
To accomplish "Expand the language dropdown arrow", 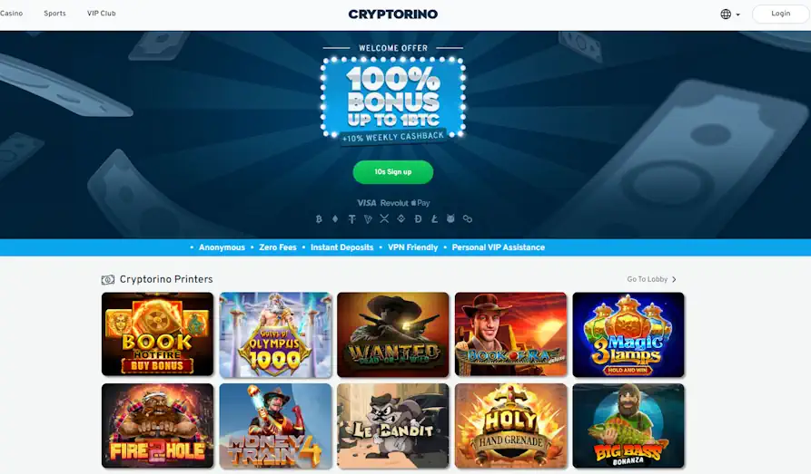I will 738,15.
